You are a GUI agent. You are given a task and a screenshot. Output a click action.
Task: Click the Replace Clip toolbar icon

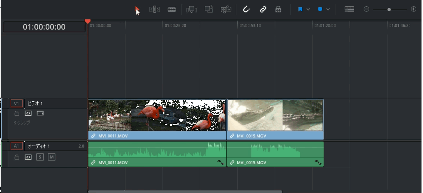pos(226,9)
